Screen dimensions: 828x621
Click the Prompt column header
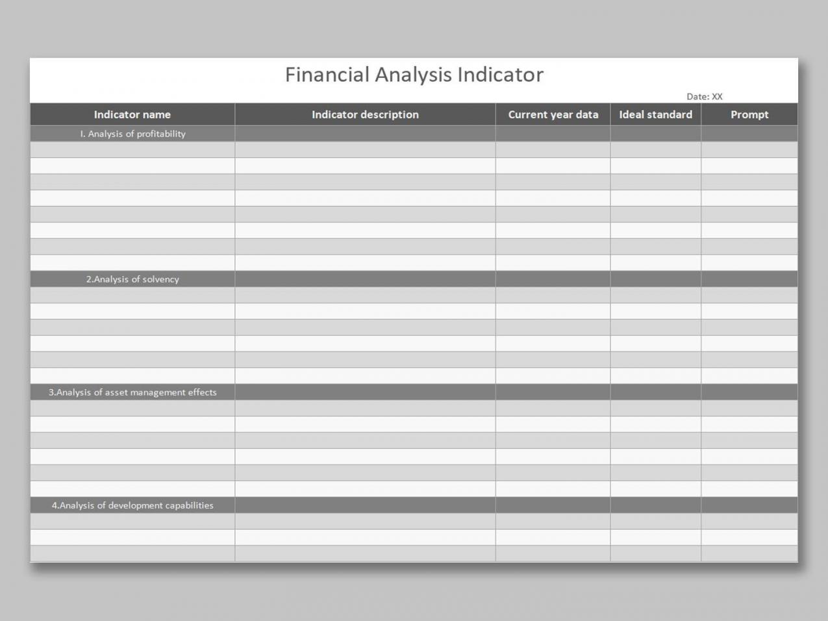[x=749, y=114]
